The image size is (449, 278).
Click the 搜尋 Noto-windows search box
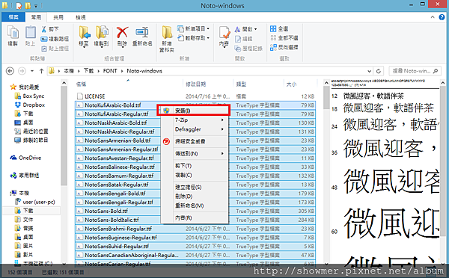click(415, 71)
